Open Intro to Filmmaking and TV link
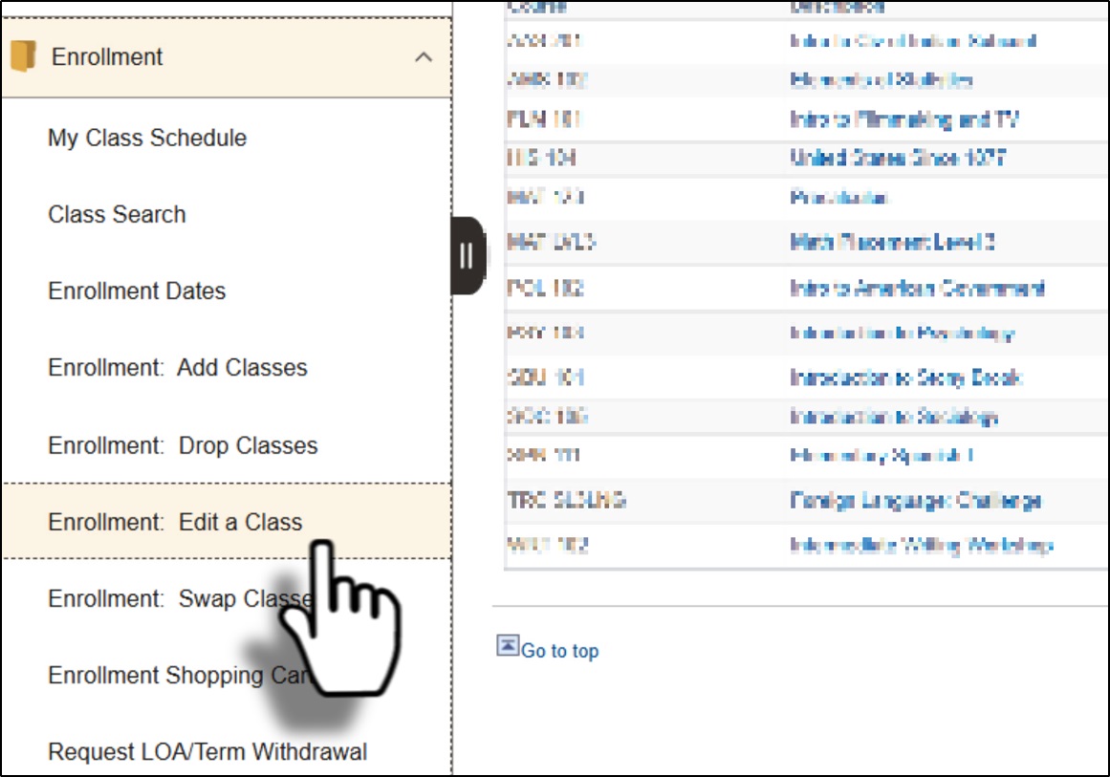Screen dimensions: 1110x777 tap(904, 119)
